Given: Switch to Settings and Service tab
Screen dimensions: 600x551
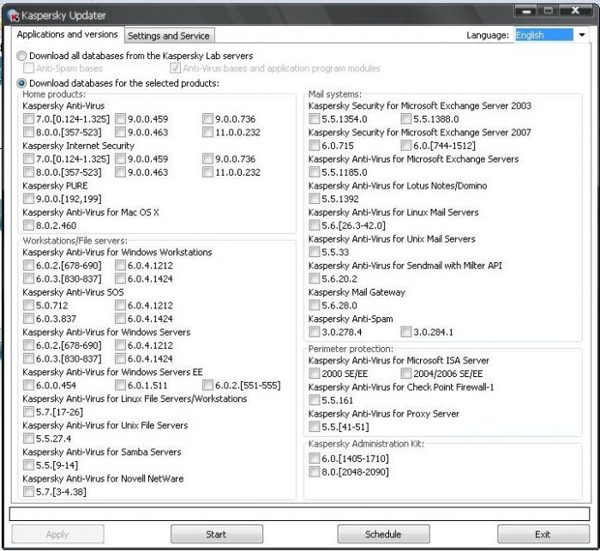Looking at the screenshot, I should (x=169, y=36).
